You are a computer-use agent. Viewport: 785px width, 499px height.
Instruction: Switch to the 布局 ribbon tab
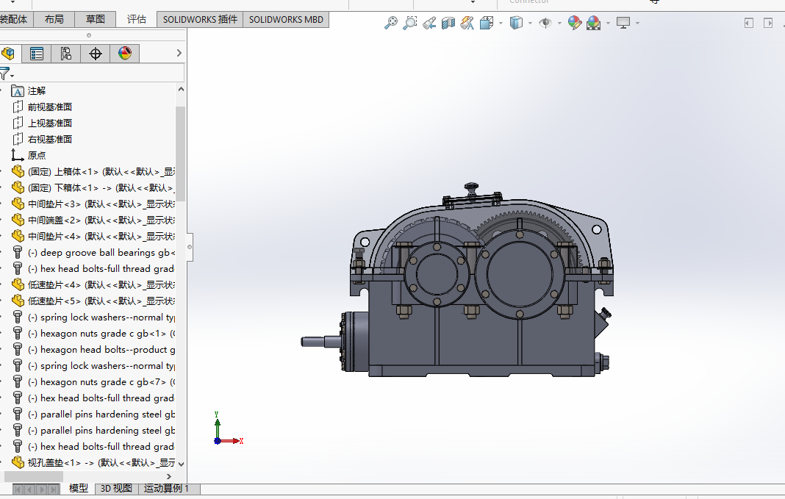click(x=54, y=20)
